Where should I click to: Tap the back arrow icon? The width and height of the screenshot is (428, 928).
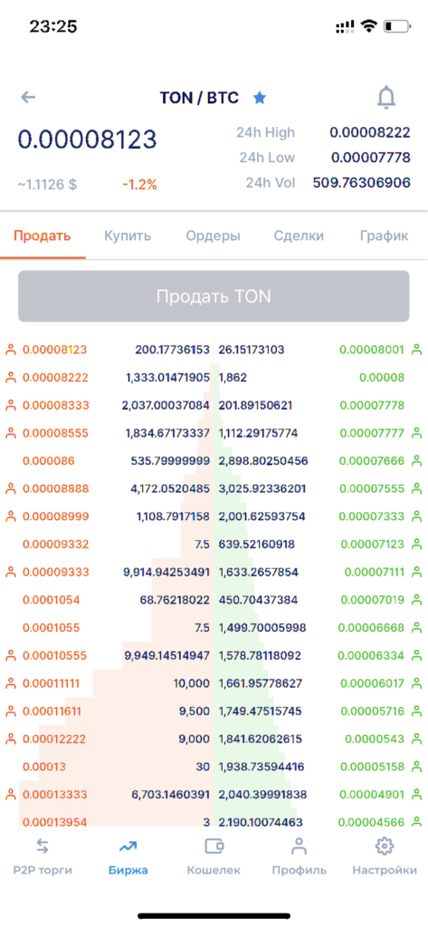[x=28, y=98]
